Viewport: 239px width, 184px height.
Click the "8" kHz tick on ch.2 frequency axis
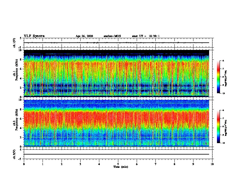click(21, 109)
